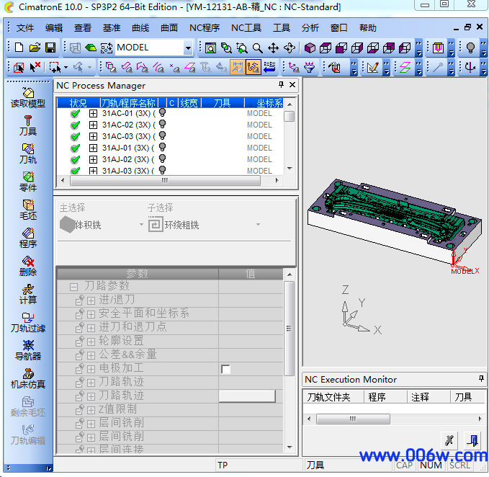The width and height of the screenshot is (489, 477).
Task: Close the NC Process Manager panel
Action: [x=292, y=84]
